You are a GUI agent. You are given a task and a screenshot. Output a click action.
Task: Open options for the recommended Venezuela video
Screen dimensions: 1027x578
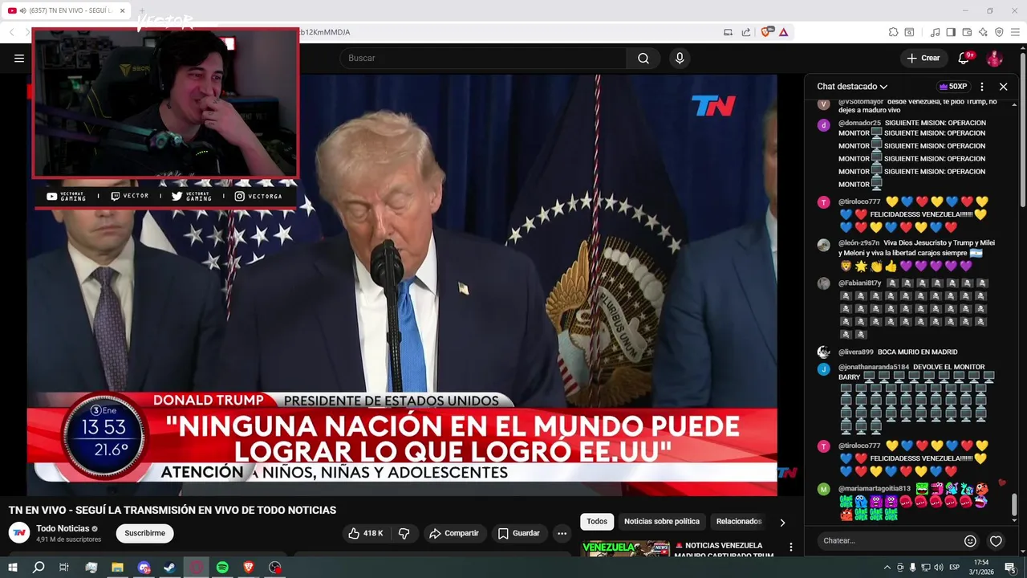click(x=791, y=547)
